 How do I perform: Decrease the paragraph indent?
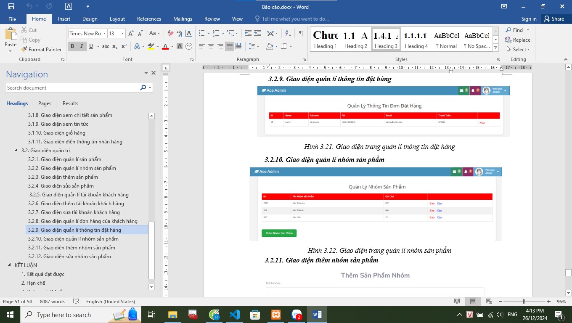coord(248,33)
